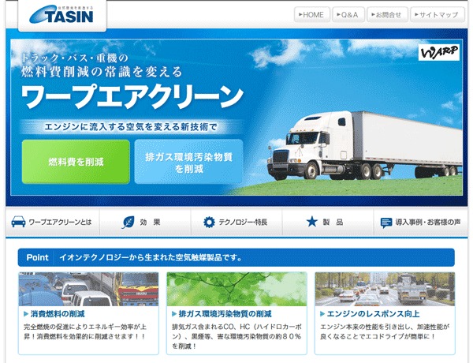Image resolution: width=473 pixels, height=363 pixels.
Task: Open the HOME button
Action: [312, 14]
